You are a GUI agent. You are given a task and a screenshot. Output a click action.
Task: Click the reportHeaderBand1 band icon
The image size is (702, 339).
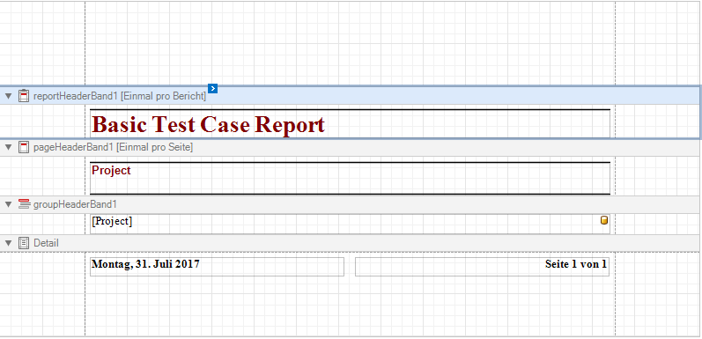24,96
